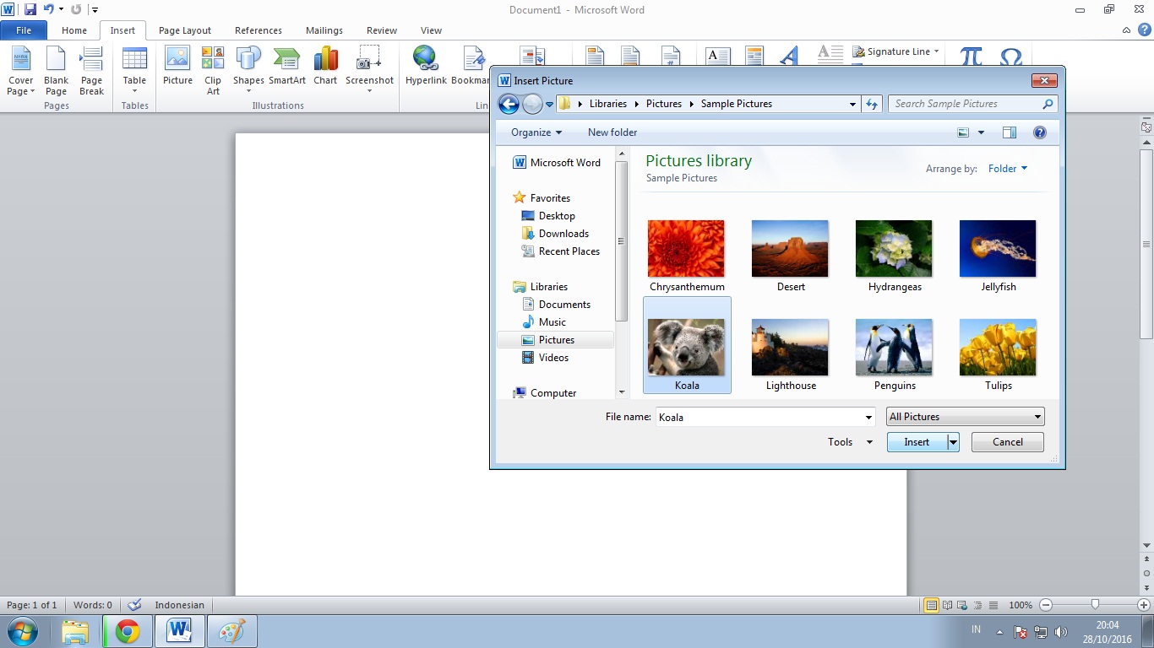Switch to the View tab
This screenshot has width=1154, height=648.
(x=431, y=30)
